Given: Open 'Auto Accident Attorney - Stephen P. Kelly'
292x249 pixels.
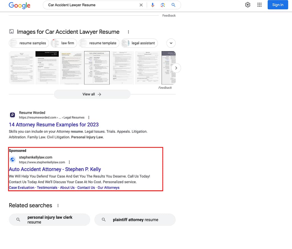Looking at the screenshot, I should tap(55, 169).
